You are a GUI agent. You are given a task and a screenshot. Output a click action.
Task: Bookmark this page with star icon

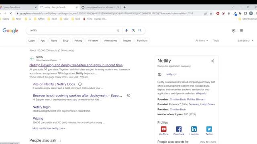tap(211, 14)
